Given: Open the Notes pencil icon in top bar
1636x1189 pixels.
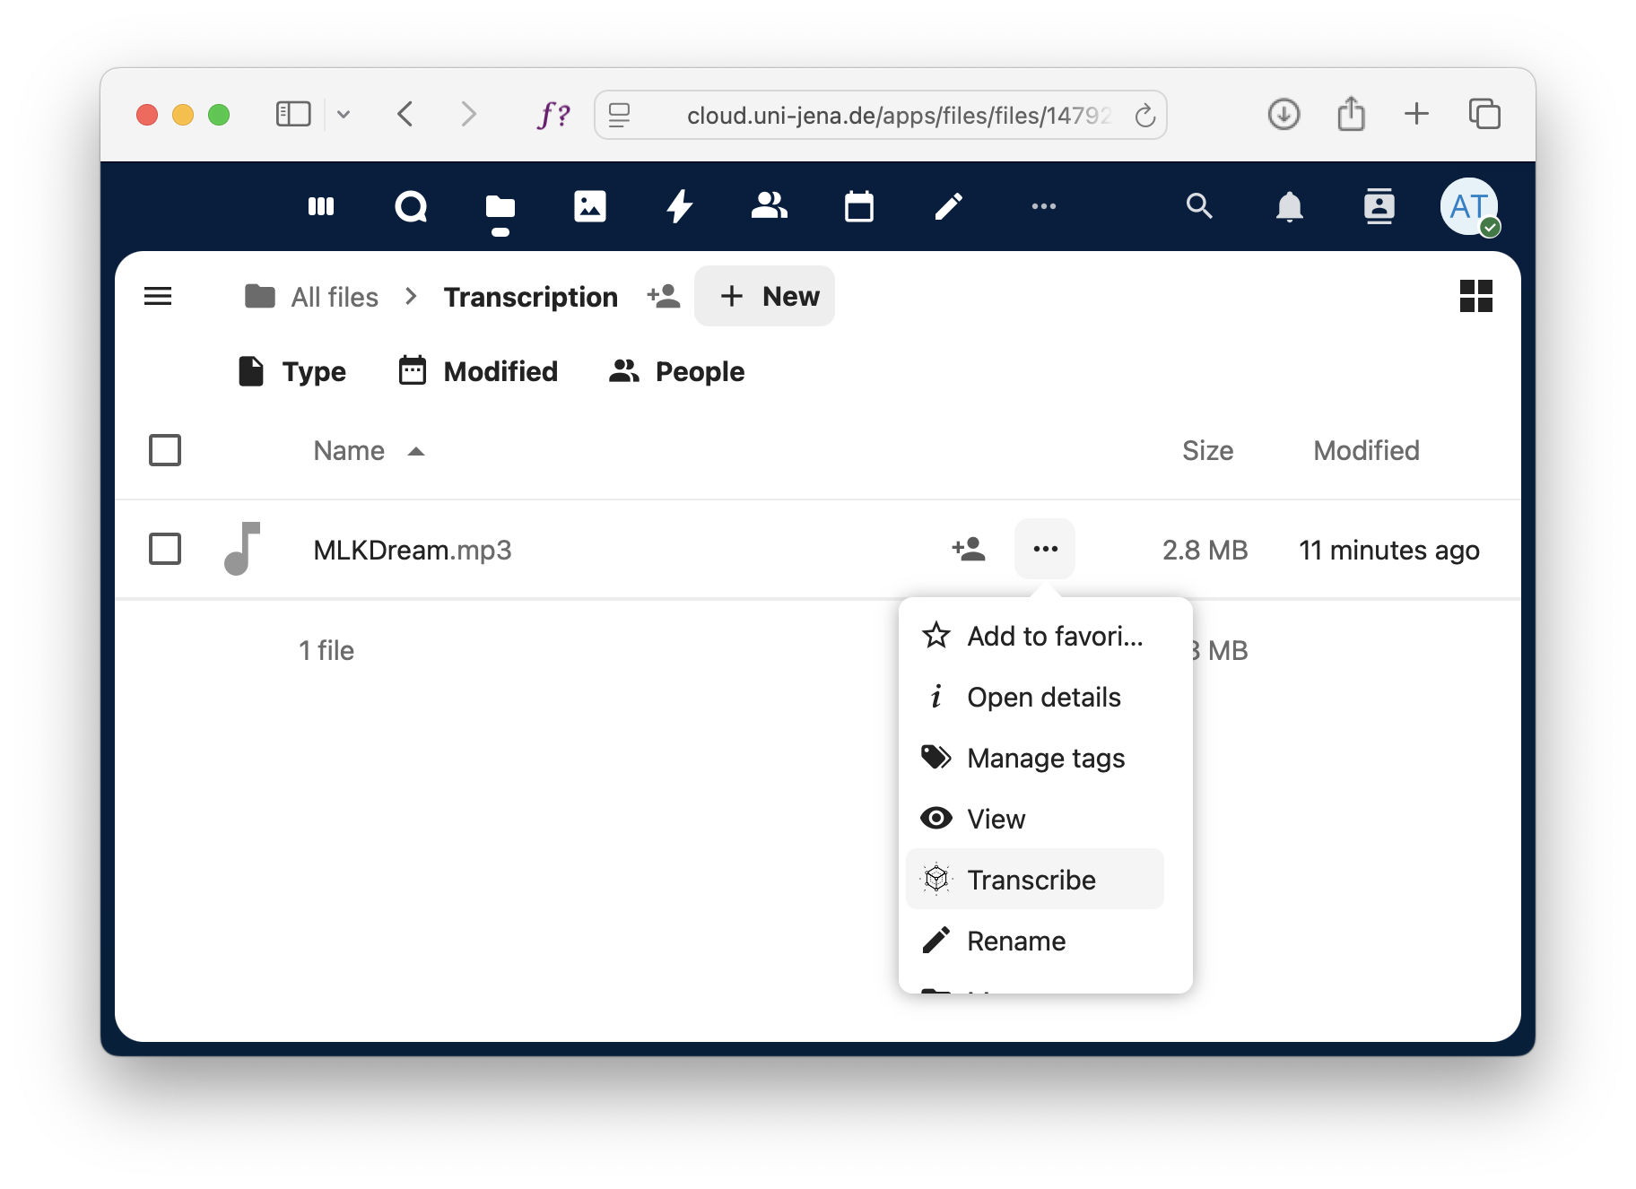Looking at the screenshot, I should [948, 206].
